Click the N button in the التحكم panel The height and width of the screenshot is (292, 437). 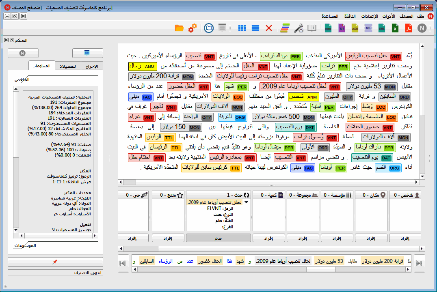(x=23, y=53)
